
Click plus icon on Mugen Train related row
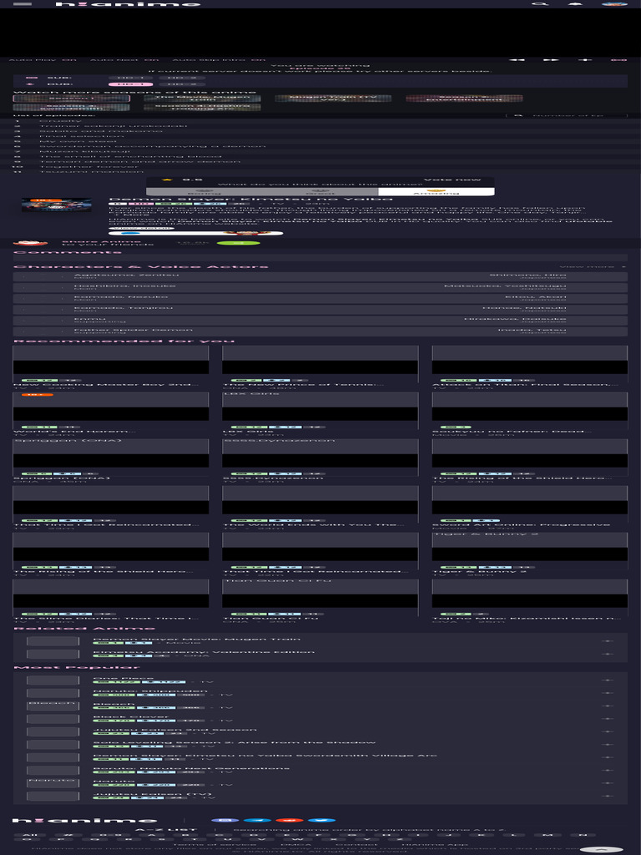pyautogui.click(x=608, y=641)
